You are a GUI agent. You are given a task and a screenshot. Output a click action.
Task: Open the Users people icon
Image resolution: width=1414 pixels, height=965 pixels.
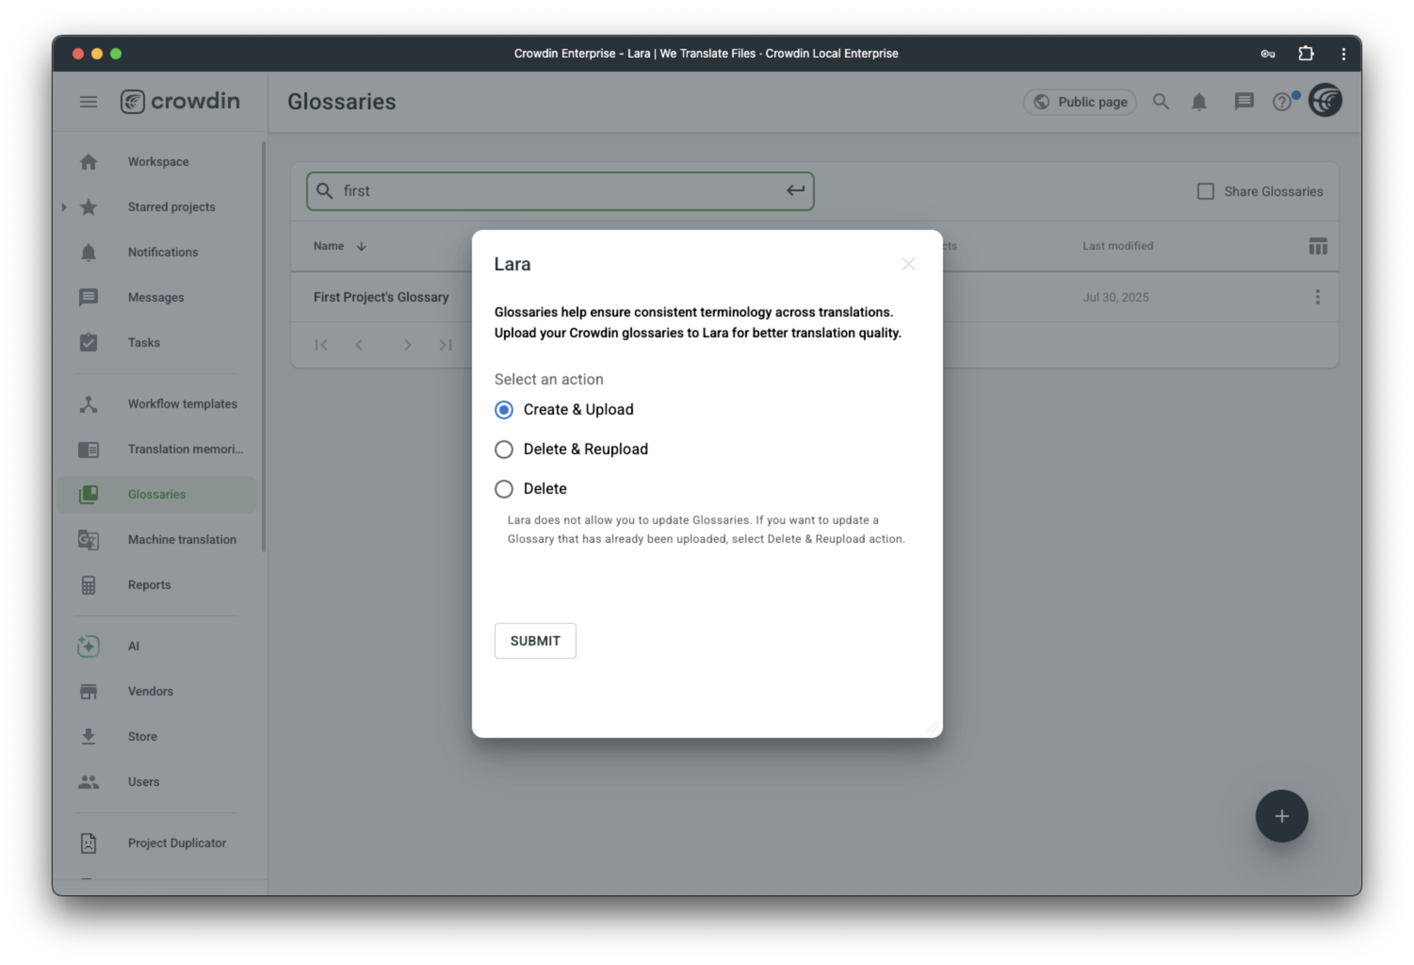click(88, 782)
